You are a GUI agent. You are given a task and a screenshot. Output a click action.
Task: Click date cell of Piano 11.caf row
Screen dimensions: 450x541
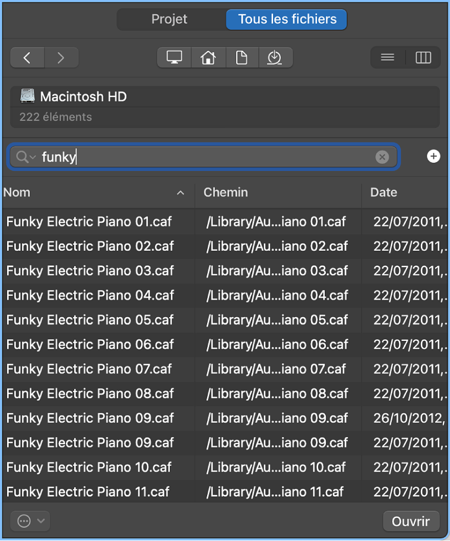pyautogui.click(x=410, y=492)
